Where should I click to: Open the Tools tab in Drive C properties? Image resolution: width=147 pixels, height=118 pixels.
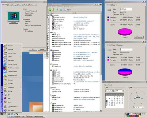(x=114, y=5)
